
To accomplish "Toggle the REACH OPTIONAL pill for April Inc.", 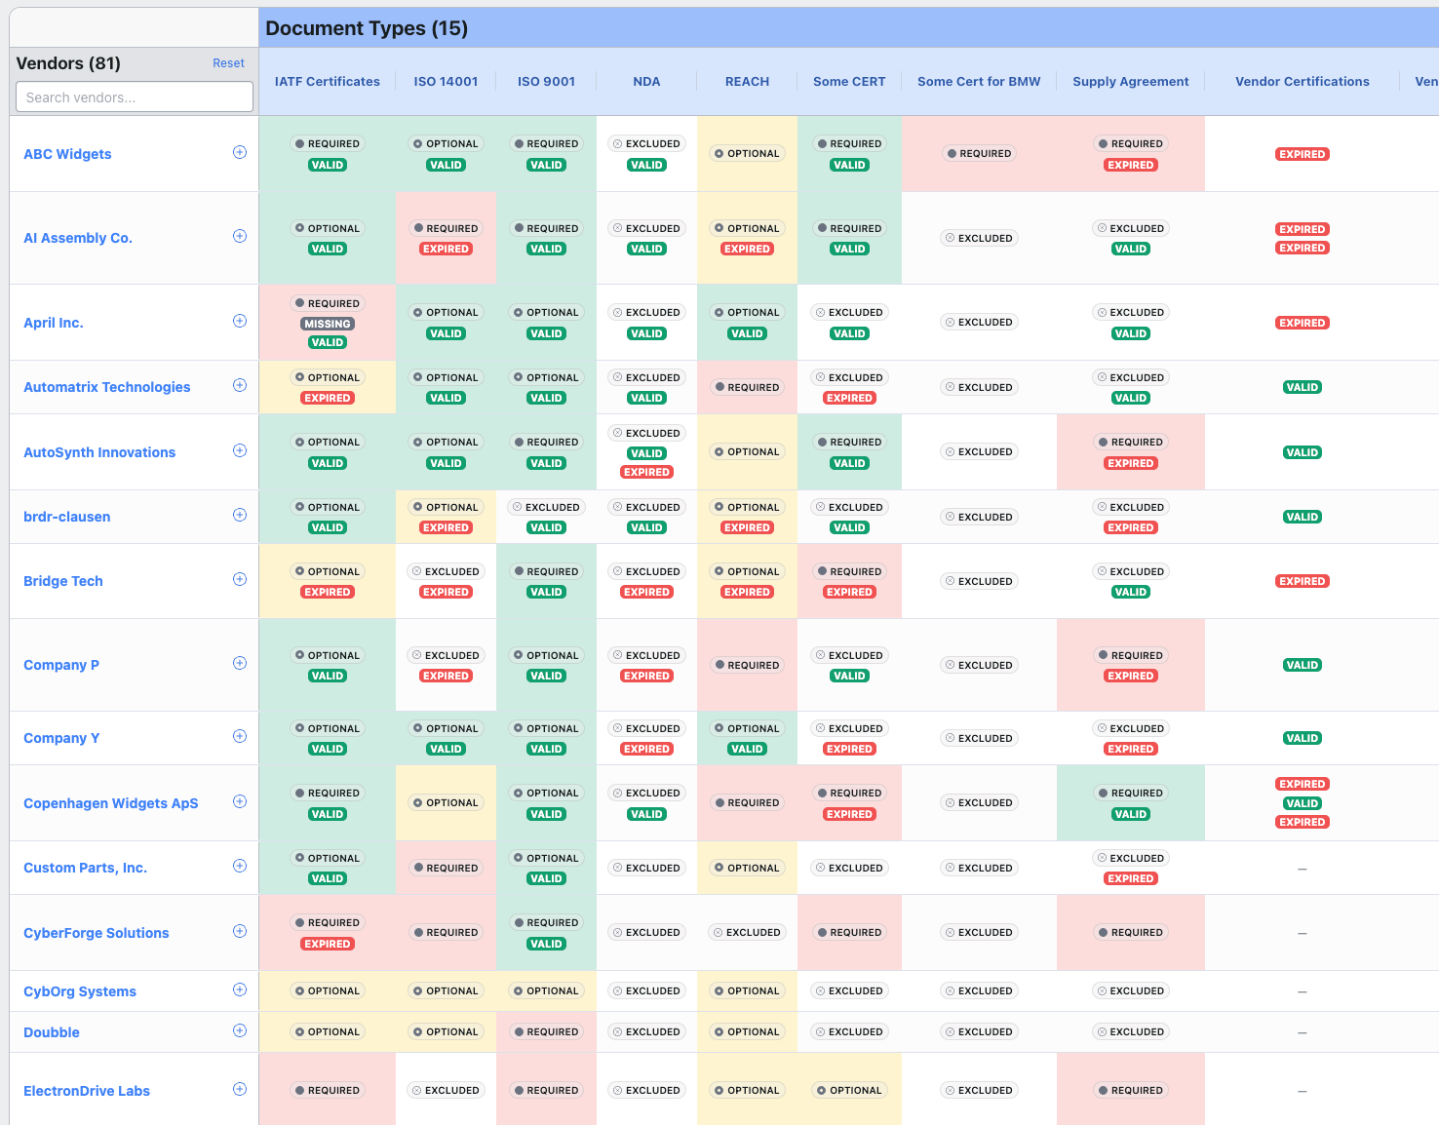I will tap(747, 312).
